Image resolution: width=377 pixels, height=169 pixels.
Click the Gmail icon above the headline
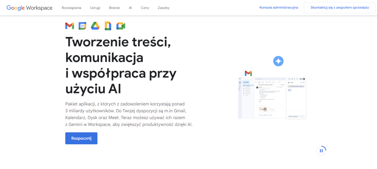70,26
